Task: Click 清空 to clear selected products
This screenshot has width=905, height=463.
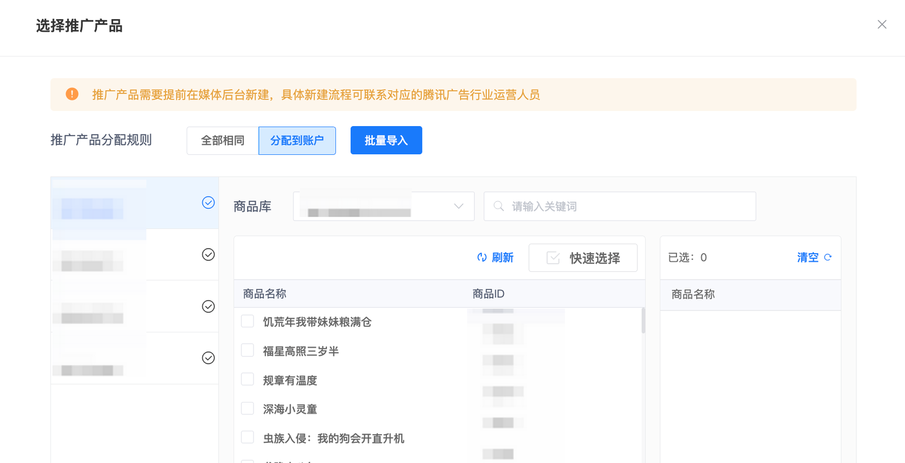Action: [808, 258]
